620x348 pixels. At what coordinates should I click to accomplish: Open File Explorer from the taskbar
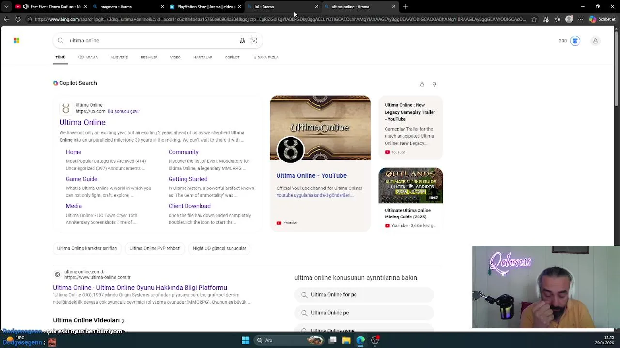pos(346,340)
